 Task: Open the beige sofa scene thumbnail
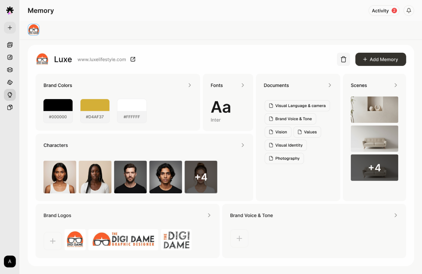click(x=374, y=139)
